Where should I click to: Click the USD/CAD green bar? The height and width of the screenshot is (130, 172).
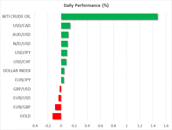point(66,26)
